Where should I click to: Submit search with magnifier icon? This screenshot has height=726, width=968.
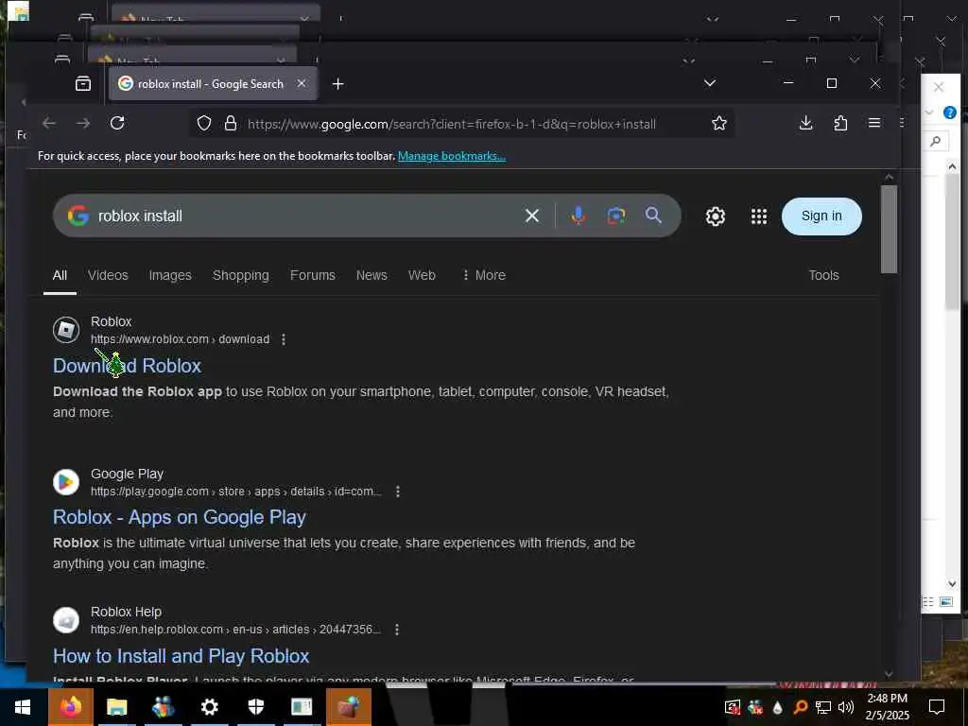click(x=653, y=215)
